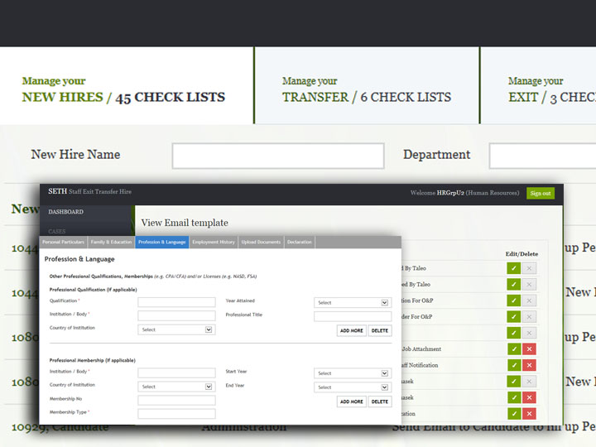Click the red delete X for Job Attachment
The width and height of the screenshot is (596, 447).
tap(530, 349)
